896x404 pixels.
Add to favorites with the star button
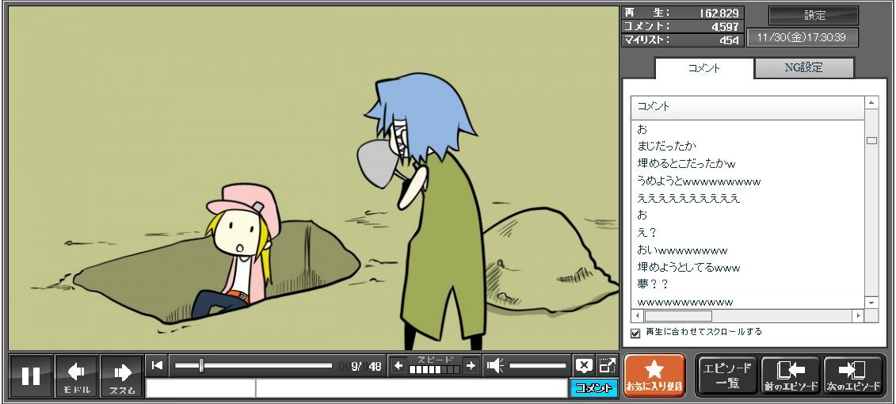coord(654,375)
